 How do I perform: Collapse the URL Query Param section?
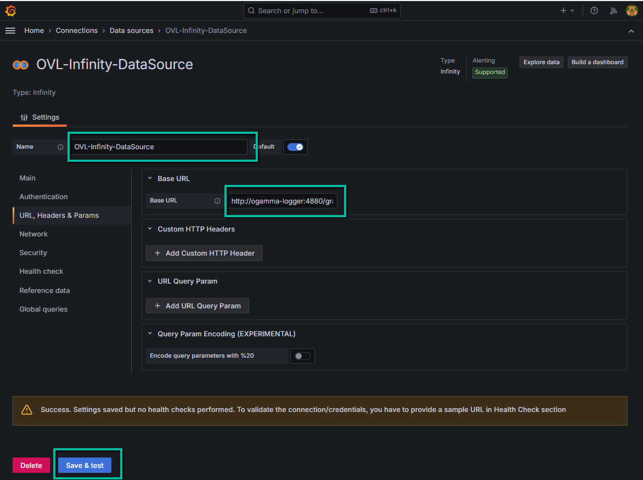pyautogui.click(x=150, y=281)
